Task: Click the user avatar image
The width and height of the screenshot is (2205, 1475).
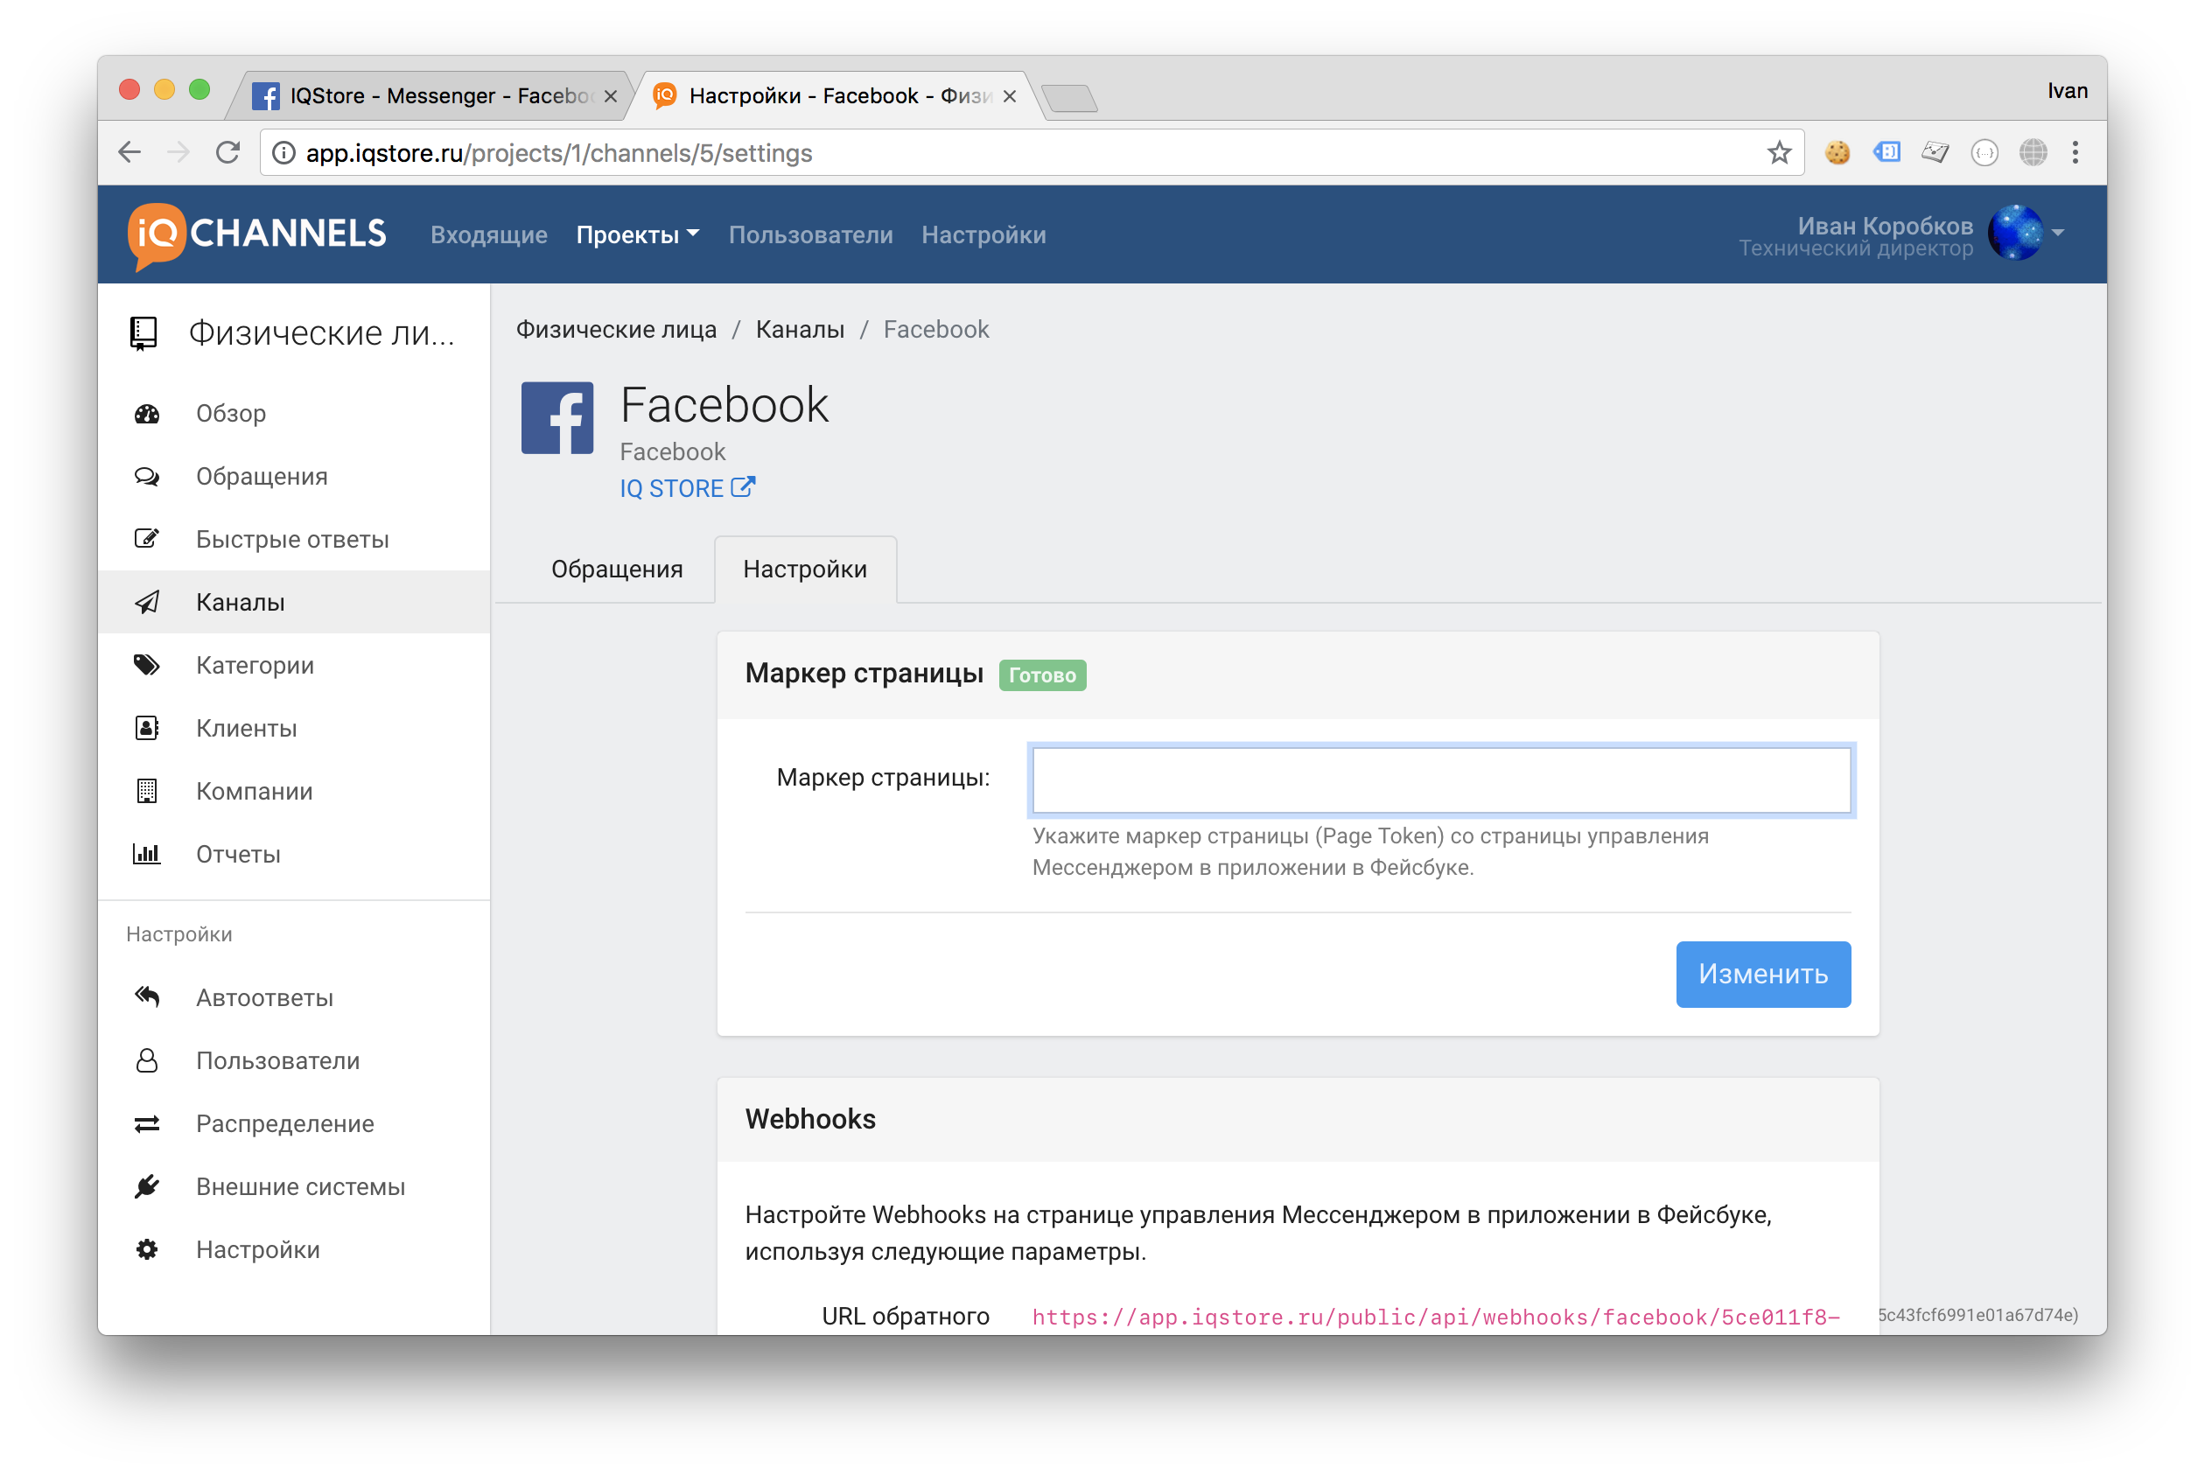Action: tap(2015, 233)
